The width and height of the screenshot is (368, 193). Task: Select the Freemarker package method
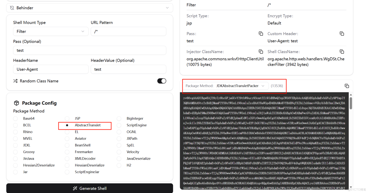pos(67,152)
